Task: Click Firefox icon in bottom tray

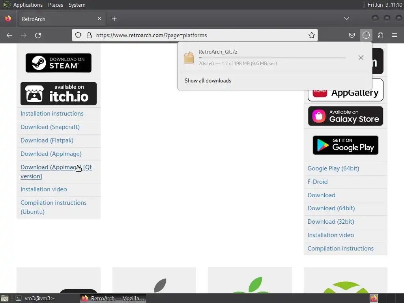Action: click(374, 298)
